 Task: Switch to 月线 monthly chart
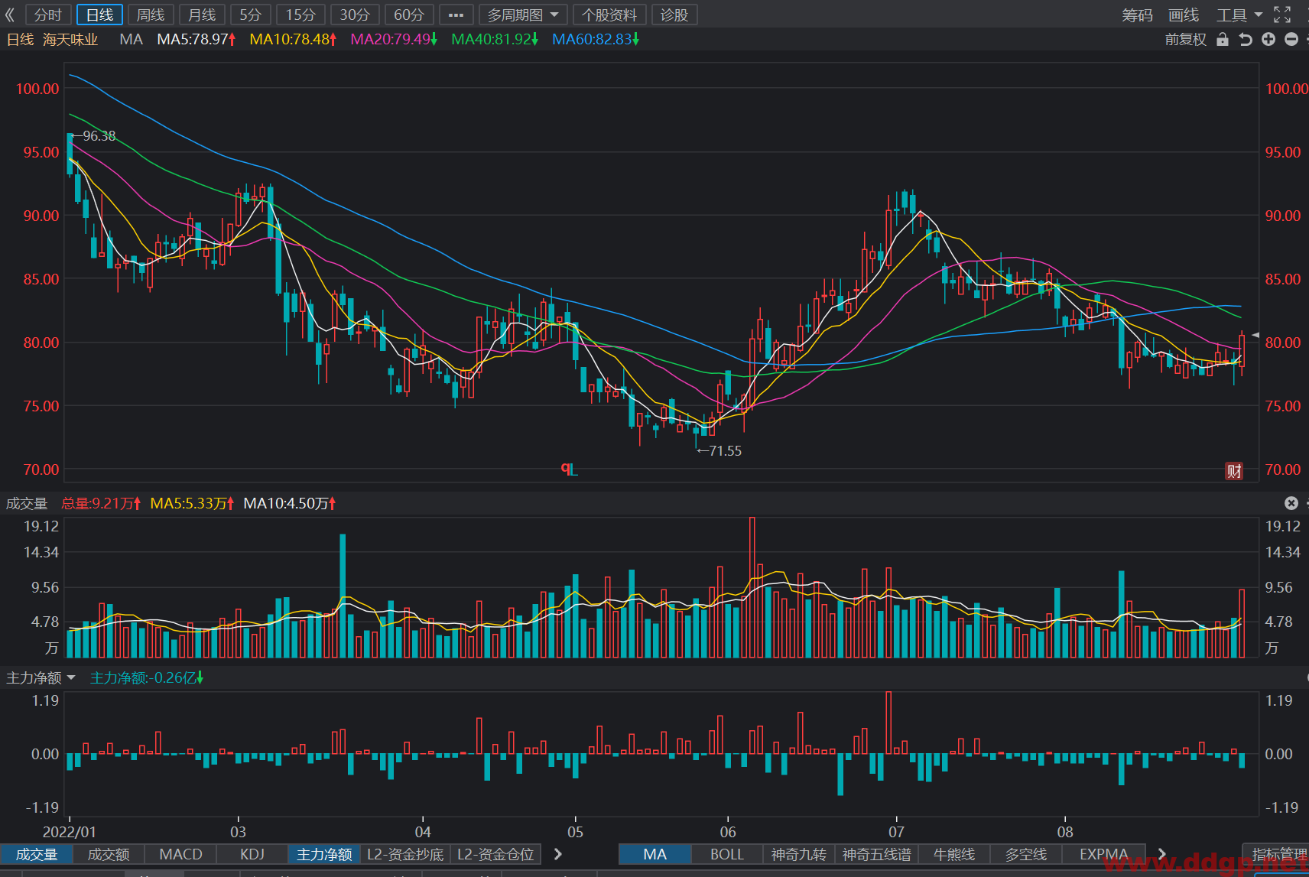(x=202, y=15)
